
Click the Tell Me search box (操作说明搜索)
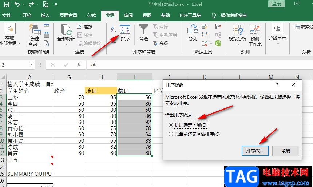point(234,16)
